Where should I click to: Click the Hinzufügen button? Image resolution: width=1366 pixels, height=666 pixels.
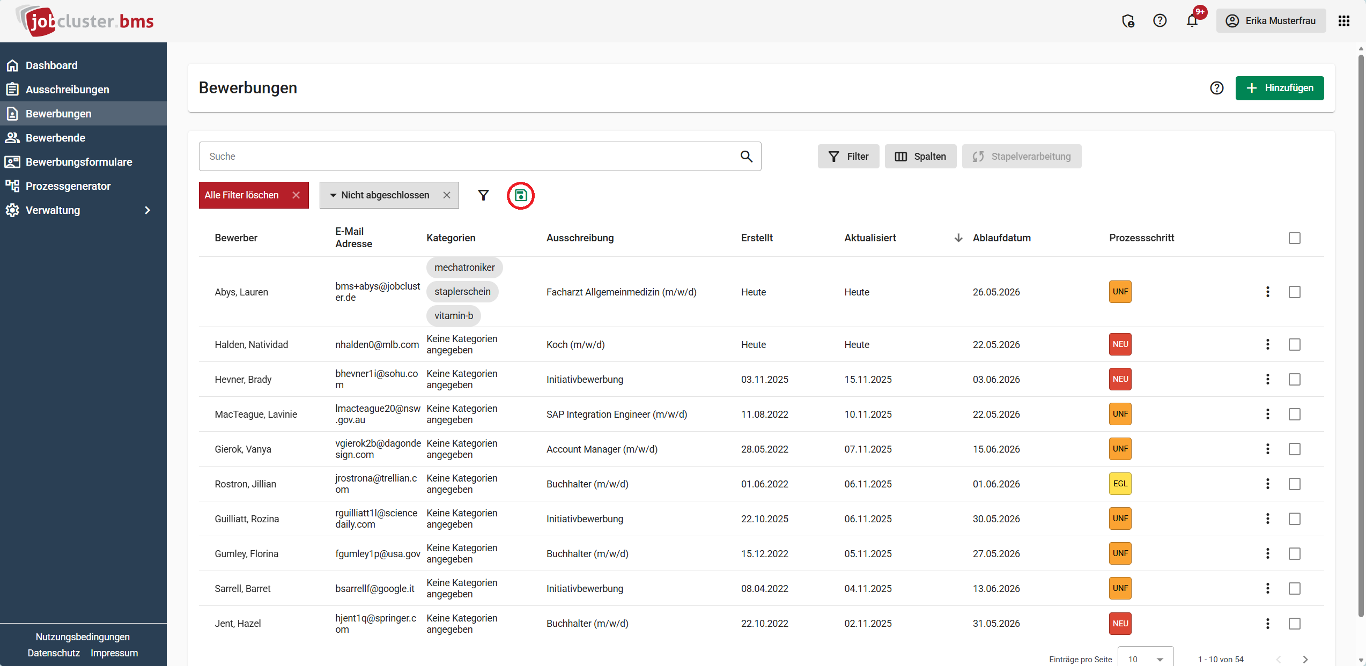pyautogui.click(x=1279, y=88)
